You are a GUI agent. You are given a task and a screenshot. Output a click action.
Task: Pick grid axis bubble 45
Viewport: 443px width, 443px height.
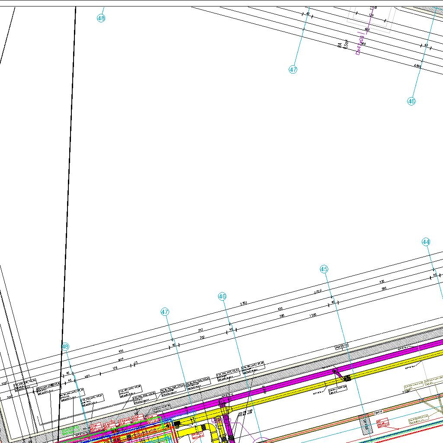coord(324,269)
